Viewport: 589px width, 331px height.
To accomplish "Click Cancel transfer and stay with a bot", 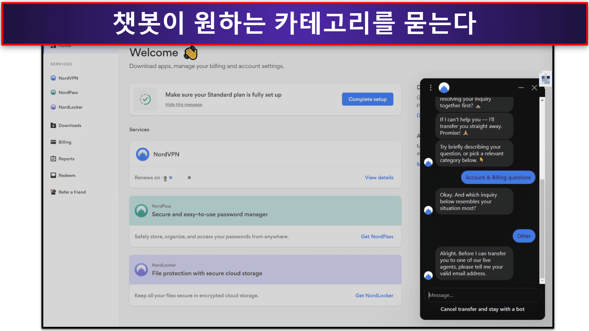I will click(x=482, y=309).
